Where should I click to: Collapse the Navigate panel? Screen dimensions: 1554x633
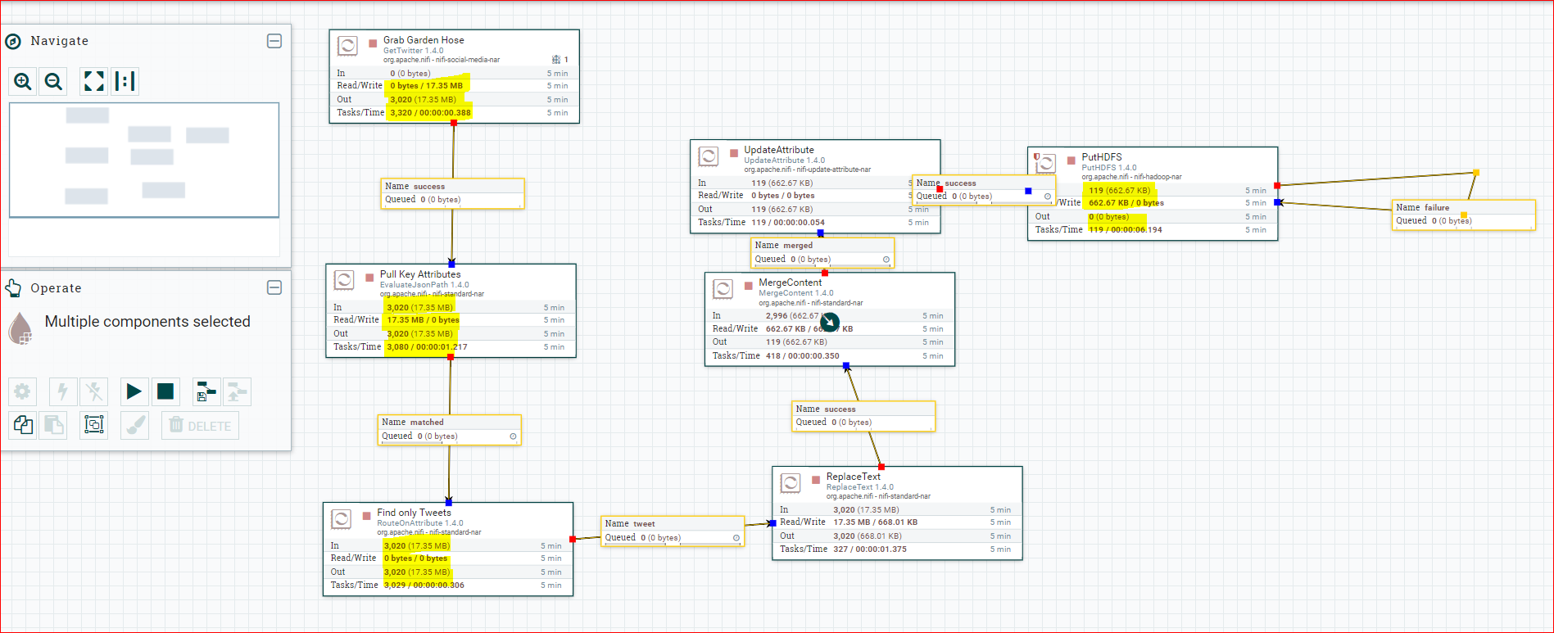[274, 41]
